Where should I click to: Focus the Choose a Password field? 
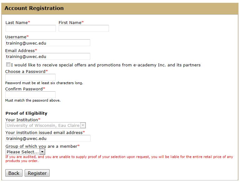click(x=31, y=77)
